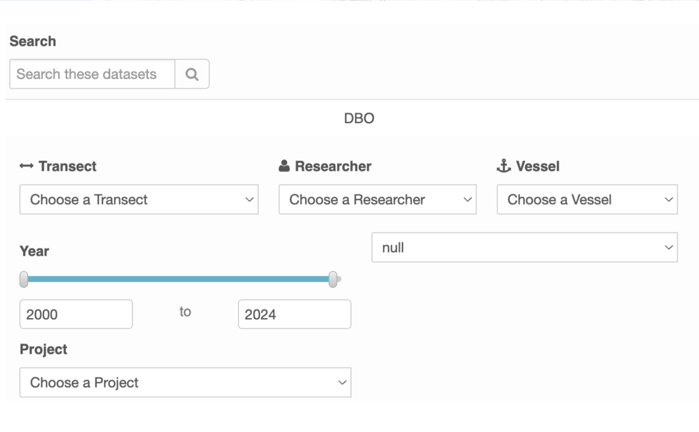Screen dimensions: 699x432
Task: Click the DBO heading text
Action: pyautogui.click(x=359, y=118)
